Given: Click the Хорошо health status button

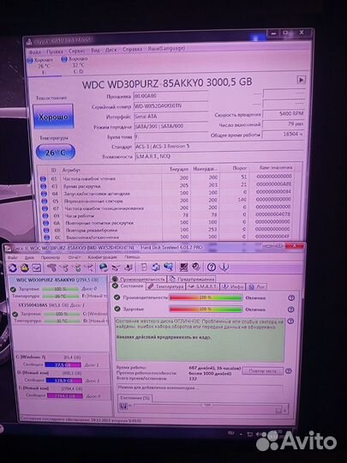Looking at the screenshot, I should [53, 117].
